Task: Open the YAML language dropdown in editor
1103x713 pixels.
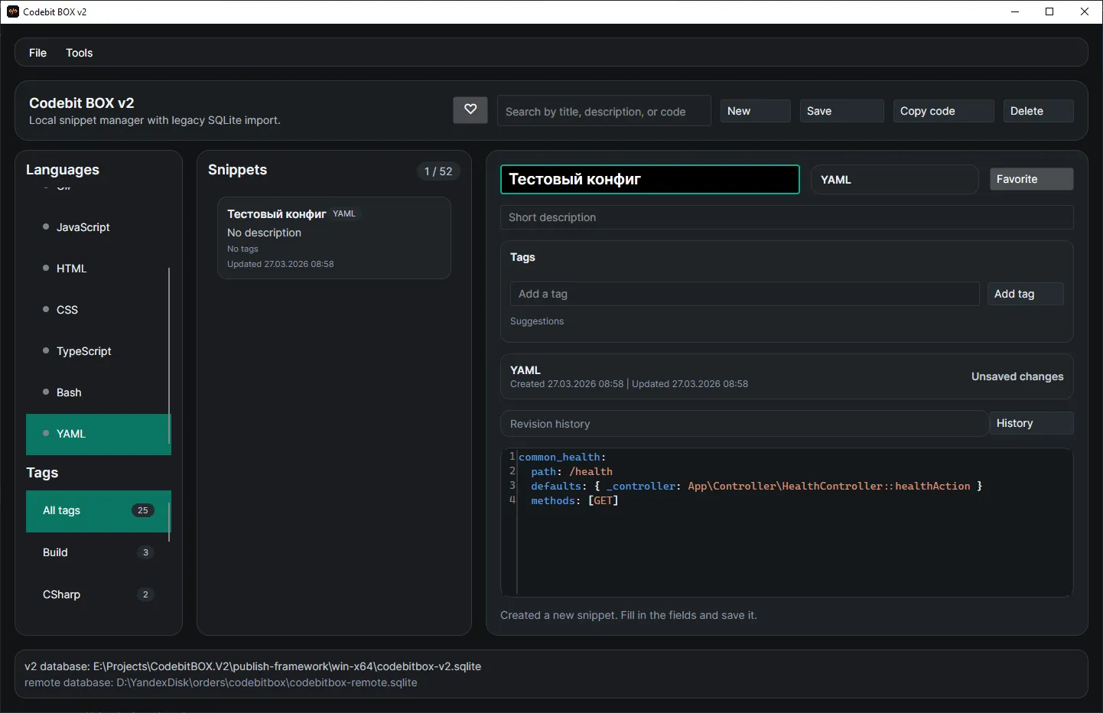Action: tap(893, 180)
